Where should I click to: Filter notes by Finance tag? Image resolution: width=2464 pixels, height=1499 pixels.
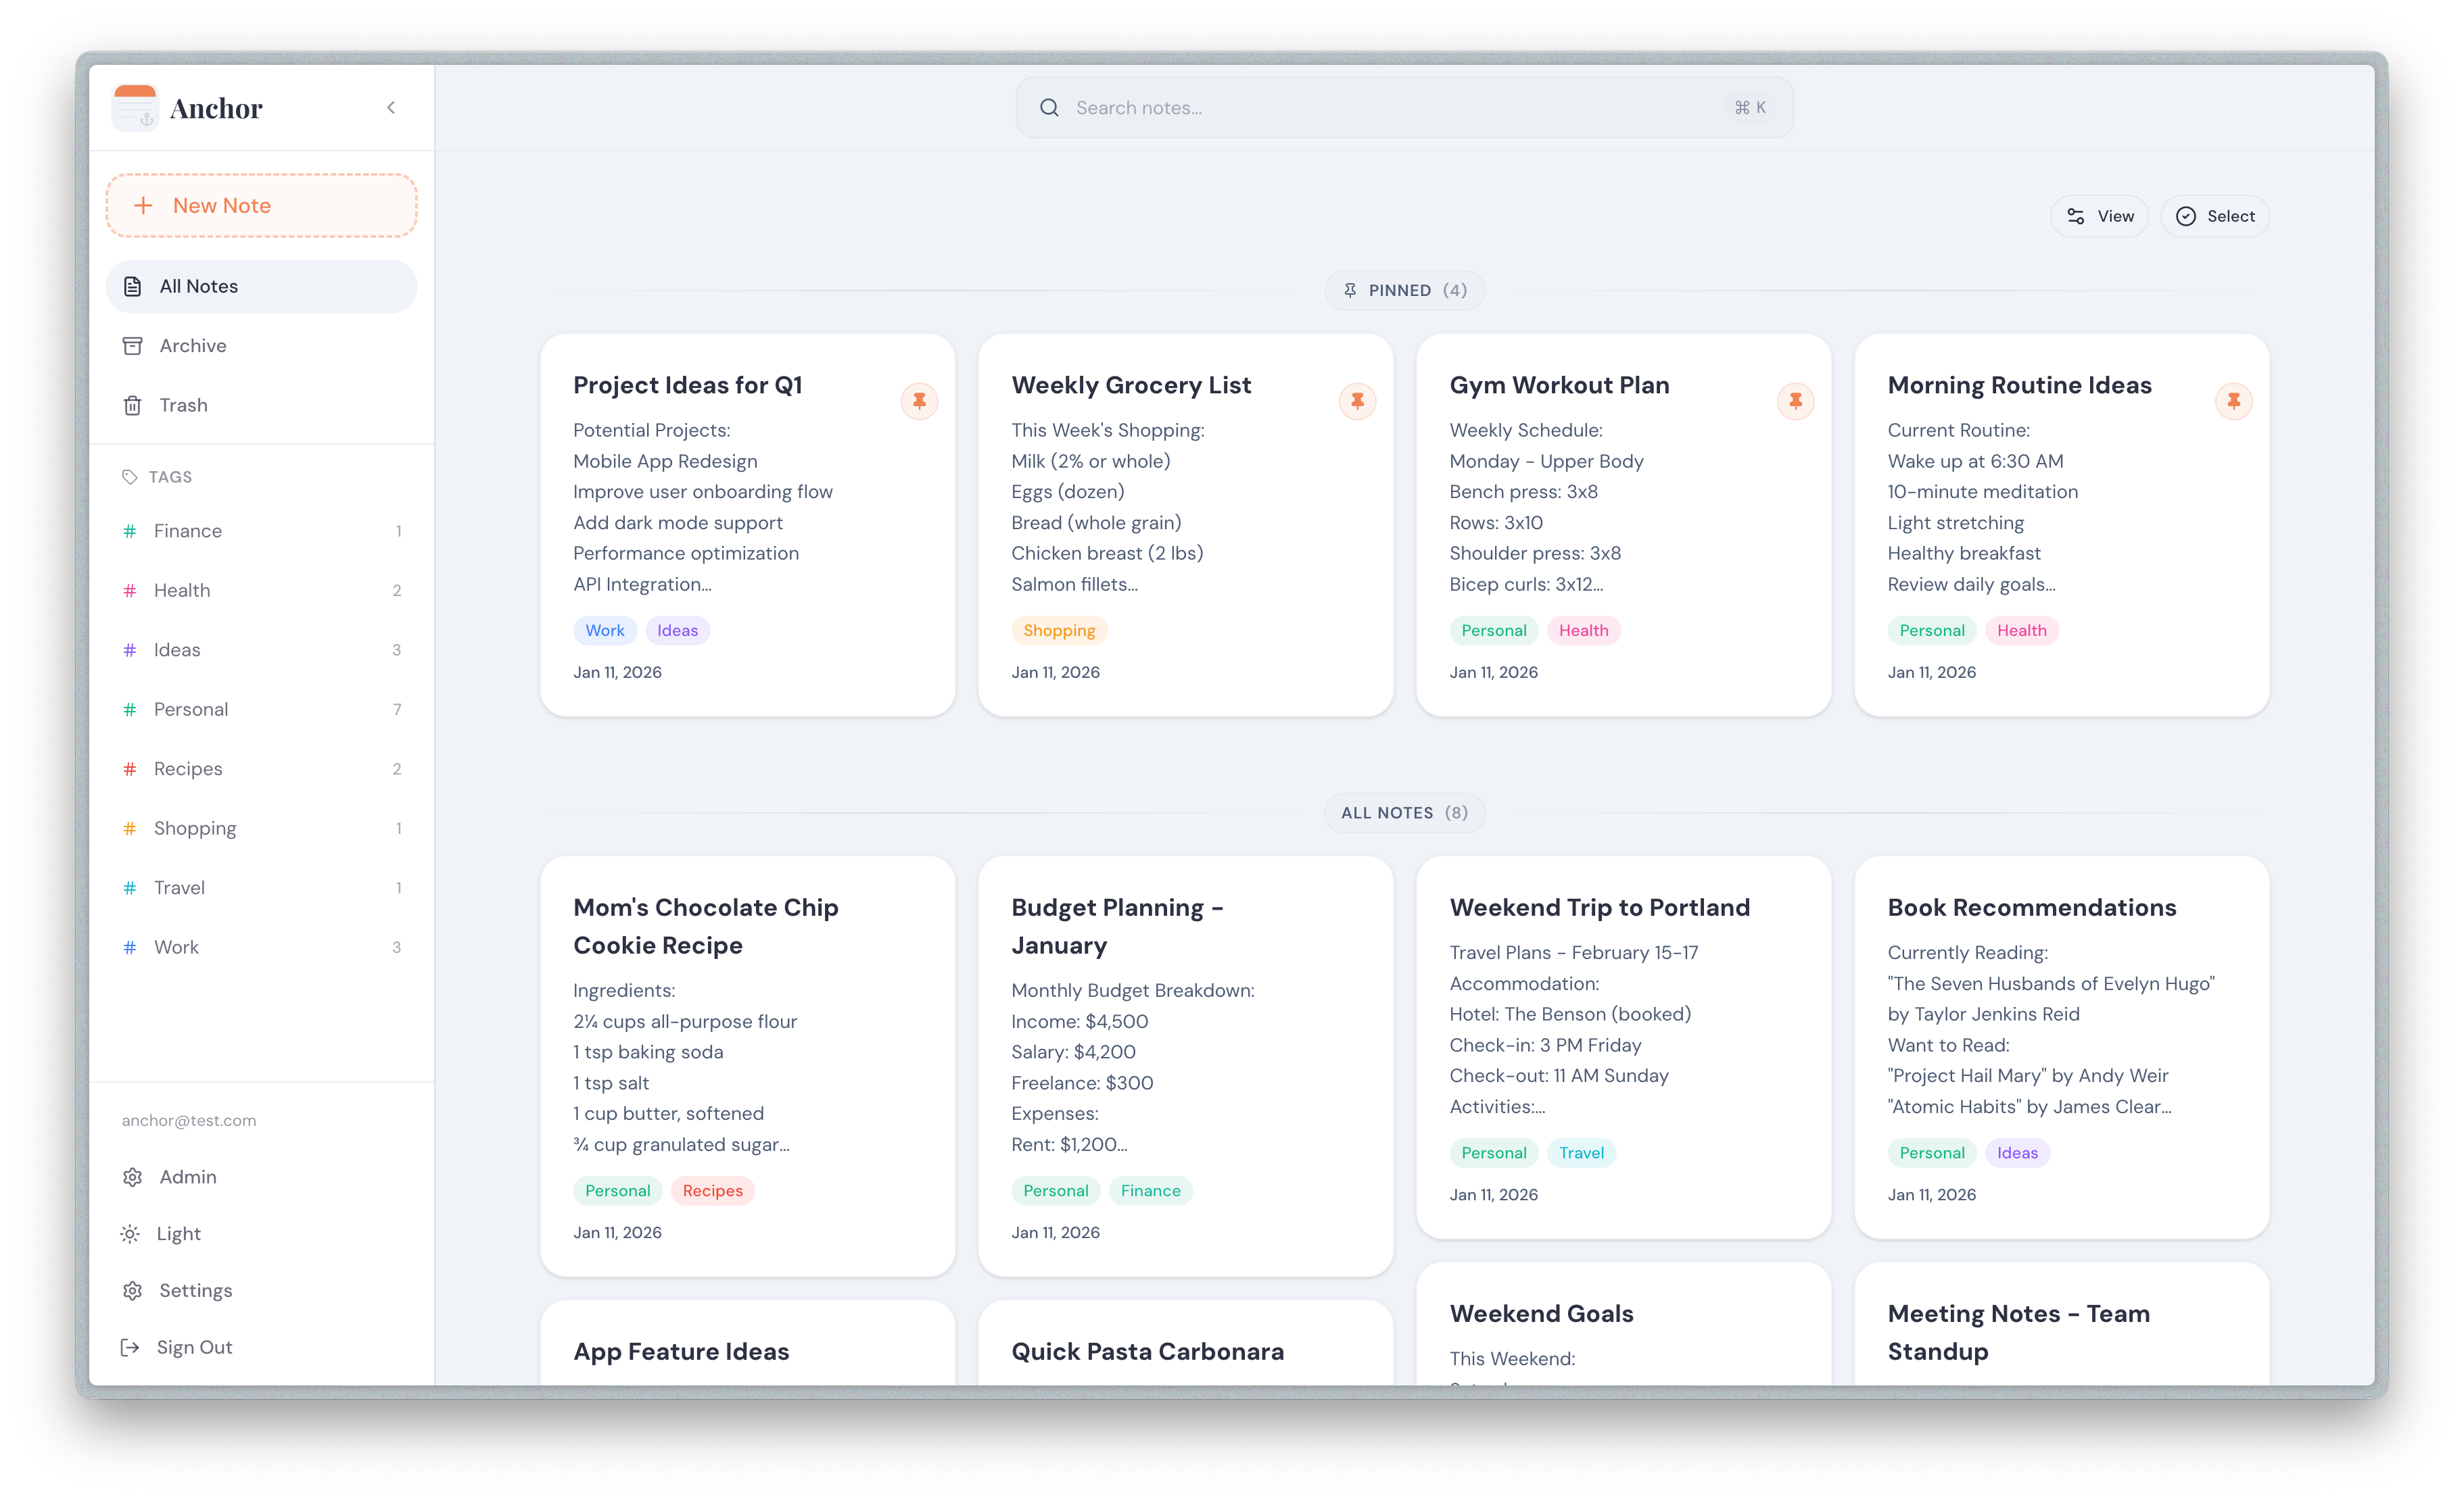coord(261,531)
